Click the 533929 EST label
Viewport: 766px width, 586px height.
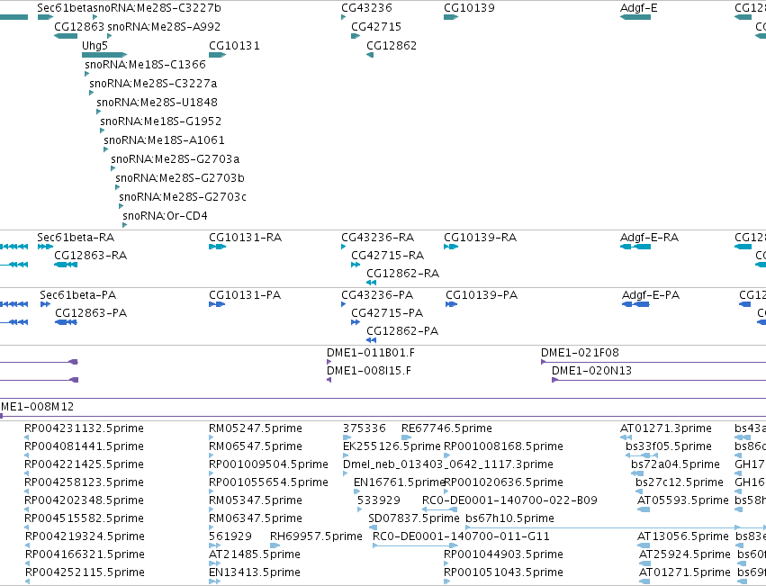tap(379, 500)
